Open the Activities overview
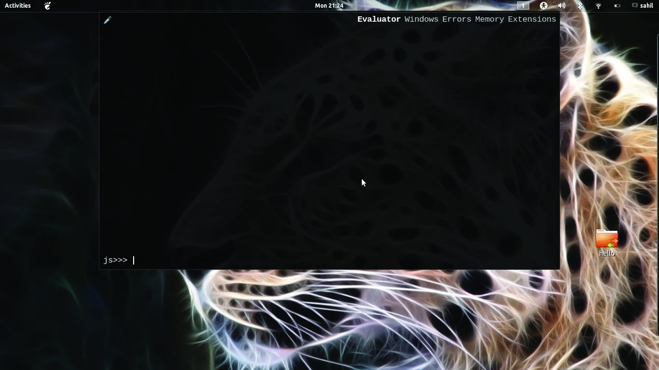The width and height of the screenshot is (659, 370). point(18,6)
